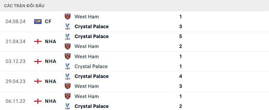Select the CF competition label
The image size is (269, 110).
coord(48,22)
